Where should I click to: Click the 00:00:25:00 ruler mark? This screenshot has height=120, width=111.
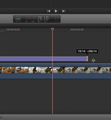(77, 30)
